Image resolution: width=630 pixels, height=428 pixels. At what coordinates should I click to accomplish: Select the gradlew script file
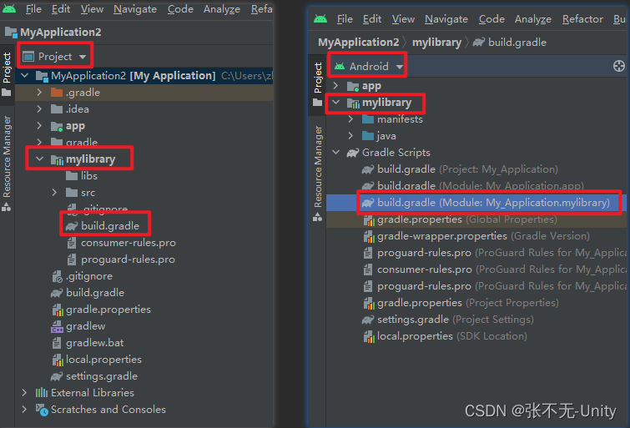click(78, 326)
